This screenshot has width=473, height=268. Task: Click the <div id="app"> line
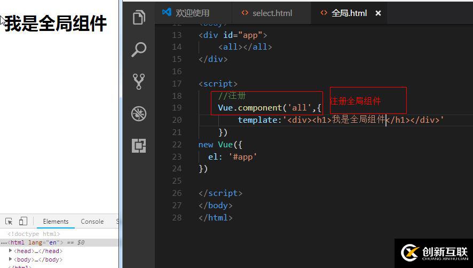click(x=233, y=35)
